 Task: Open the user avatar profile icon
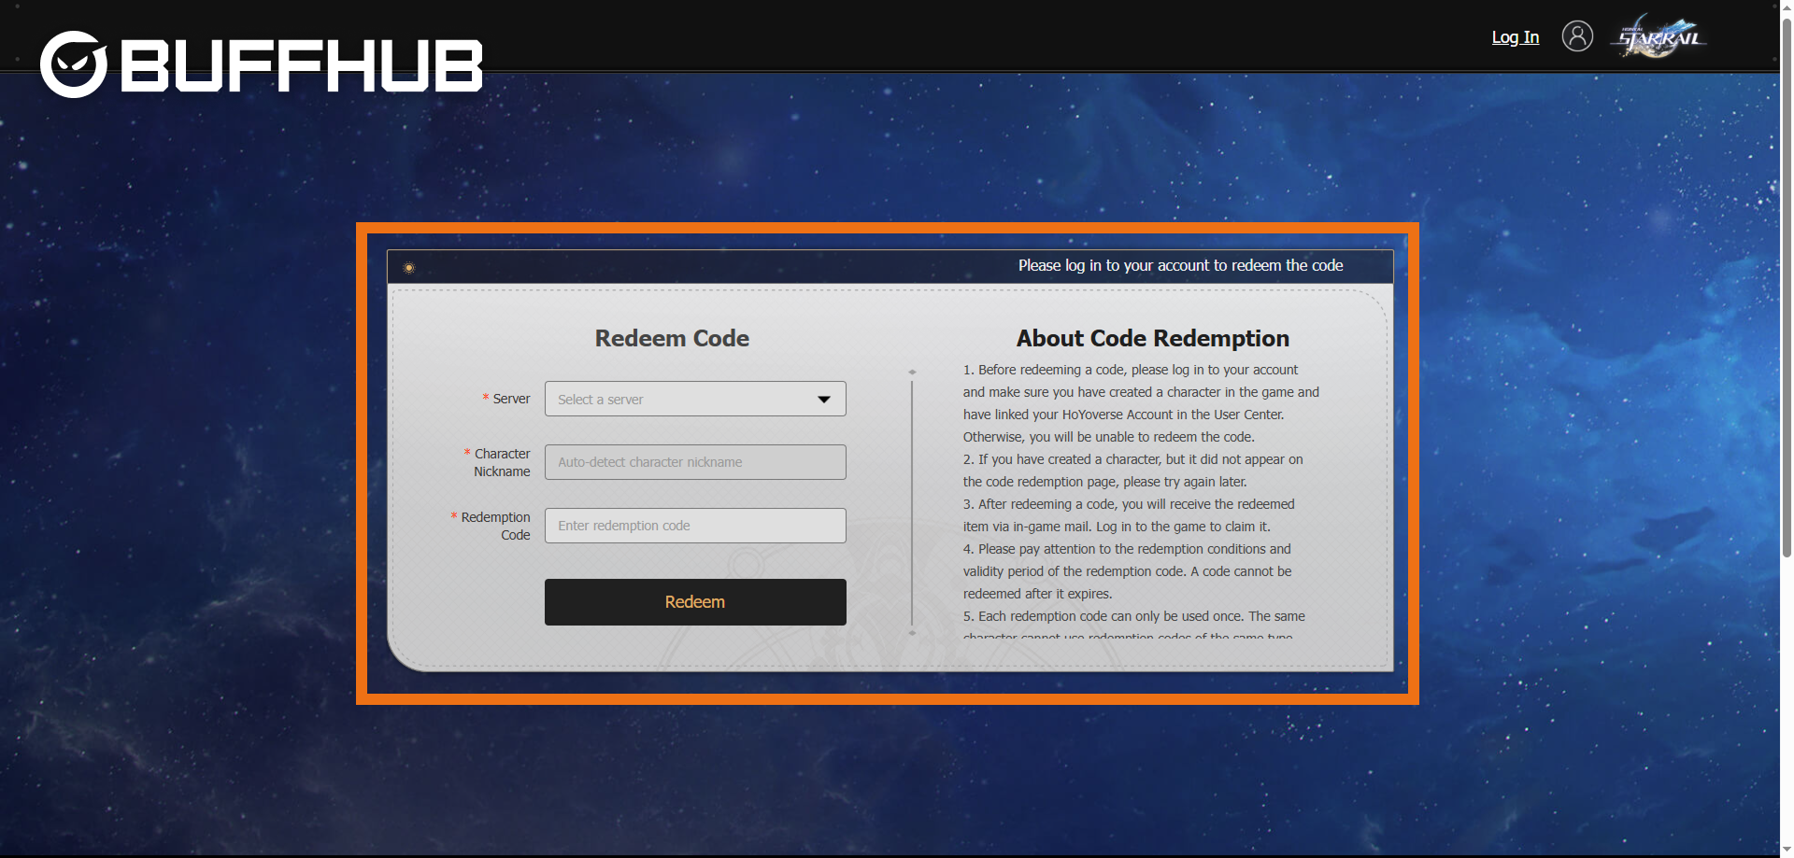coord(1577,36)
